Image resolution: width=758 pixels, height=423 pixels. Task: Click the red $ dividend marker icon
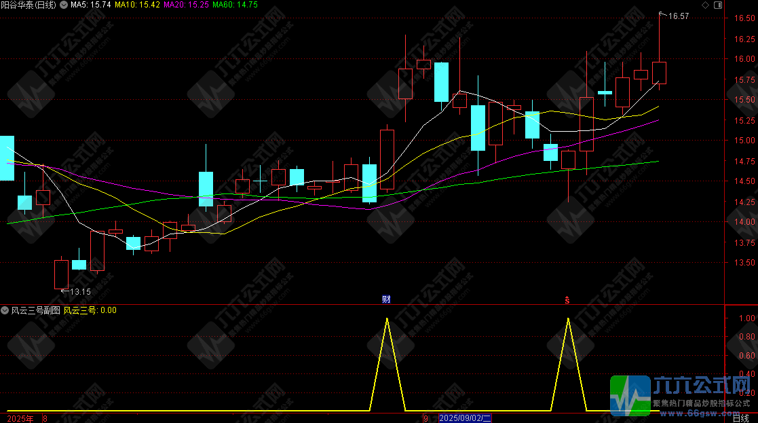[x=567, y=299]
